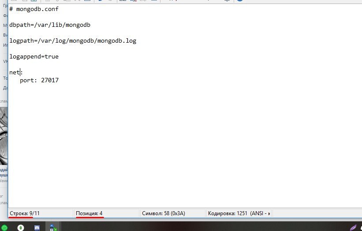
Task: Click the 'port: 27017' line
Action: (39, 81)
